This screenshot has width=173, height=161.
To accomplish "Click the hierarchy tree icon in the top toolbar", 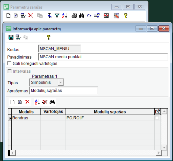I will (x=97, y=16).
